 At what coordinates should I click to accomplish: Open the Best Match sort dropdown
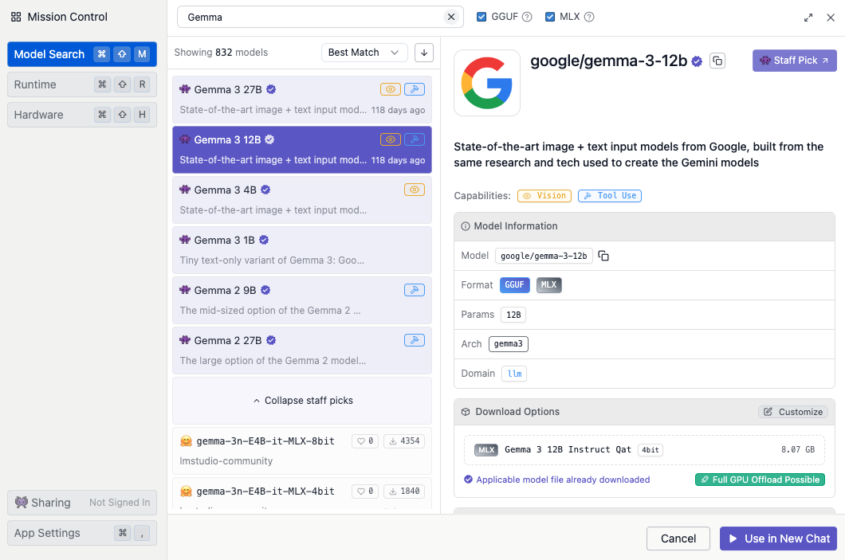[364, 53]
